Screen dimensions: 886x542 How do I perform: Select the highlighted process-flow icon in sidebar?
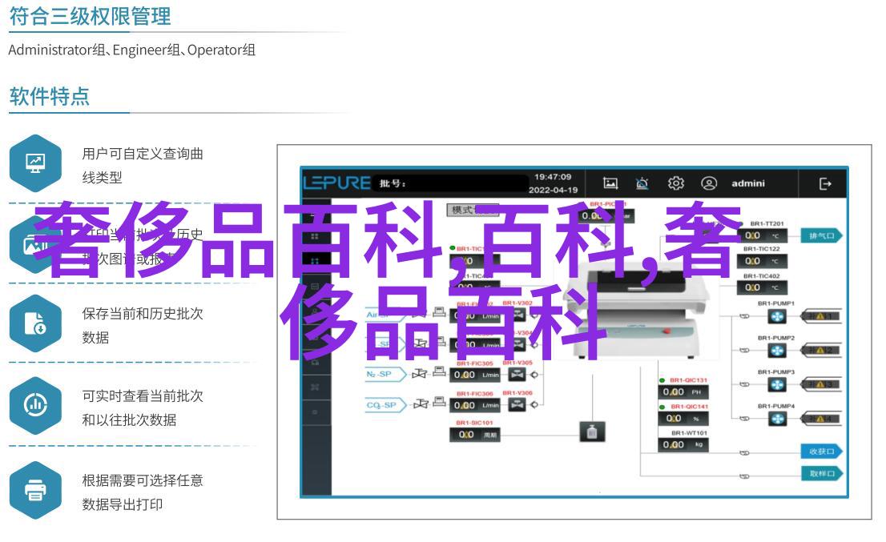(x=315, y=261)
